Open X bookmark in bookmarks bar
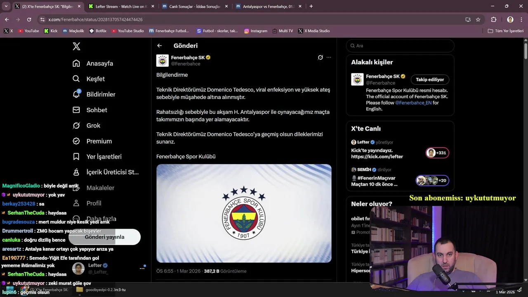 [x=8, y=31]
